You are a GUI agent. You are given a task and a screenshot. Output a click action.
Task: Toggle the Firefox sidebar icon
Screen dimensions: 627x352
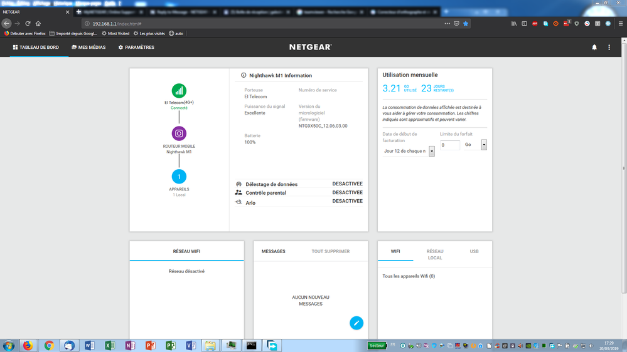click(x=524, y=24)
